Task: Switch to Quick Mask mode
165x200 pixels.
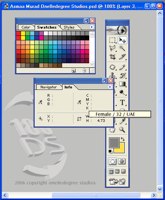Action: point(122,162)
